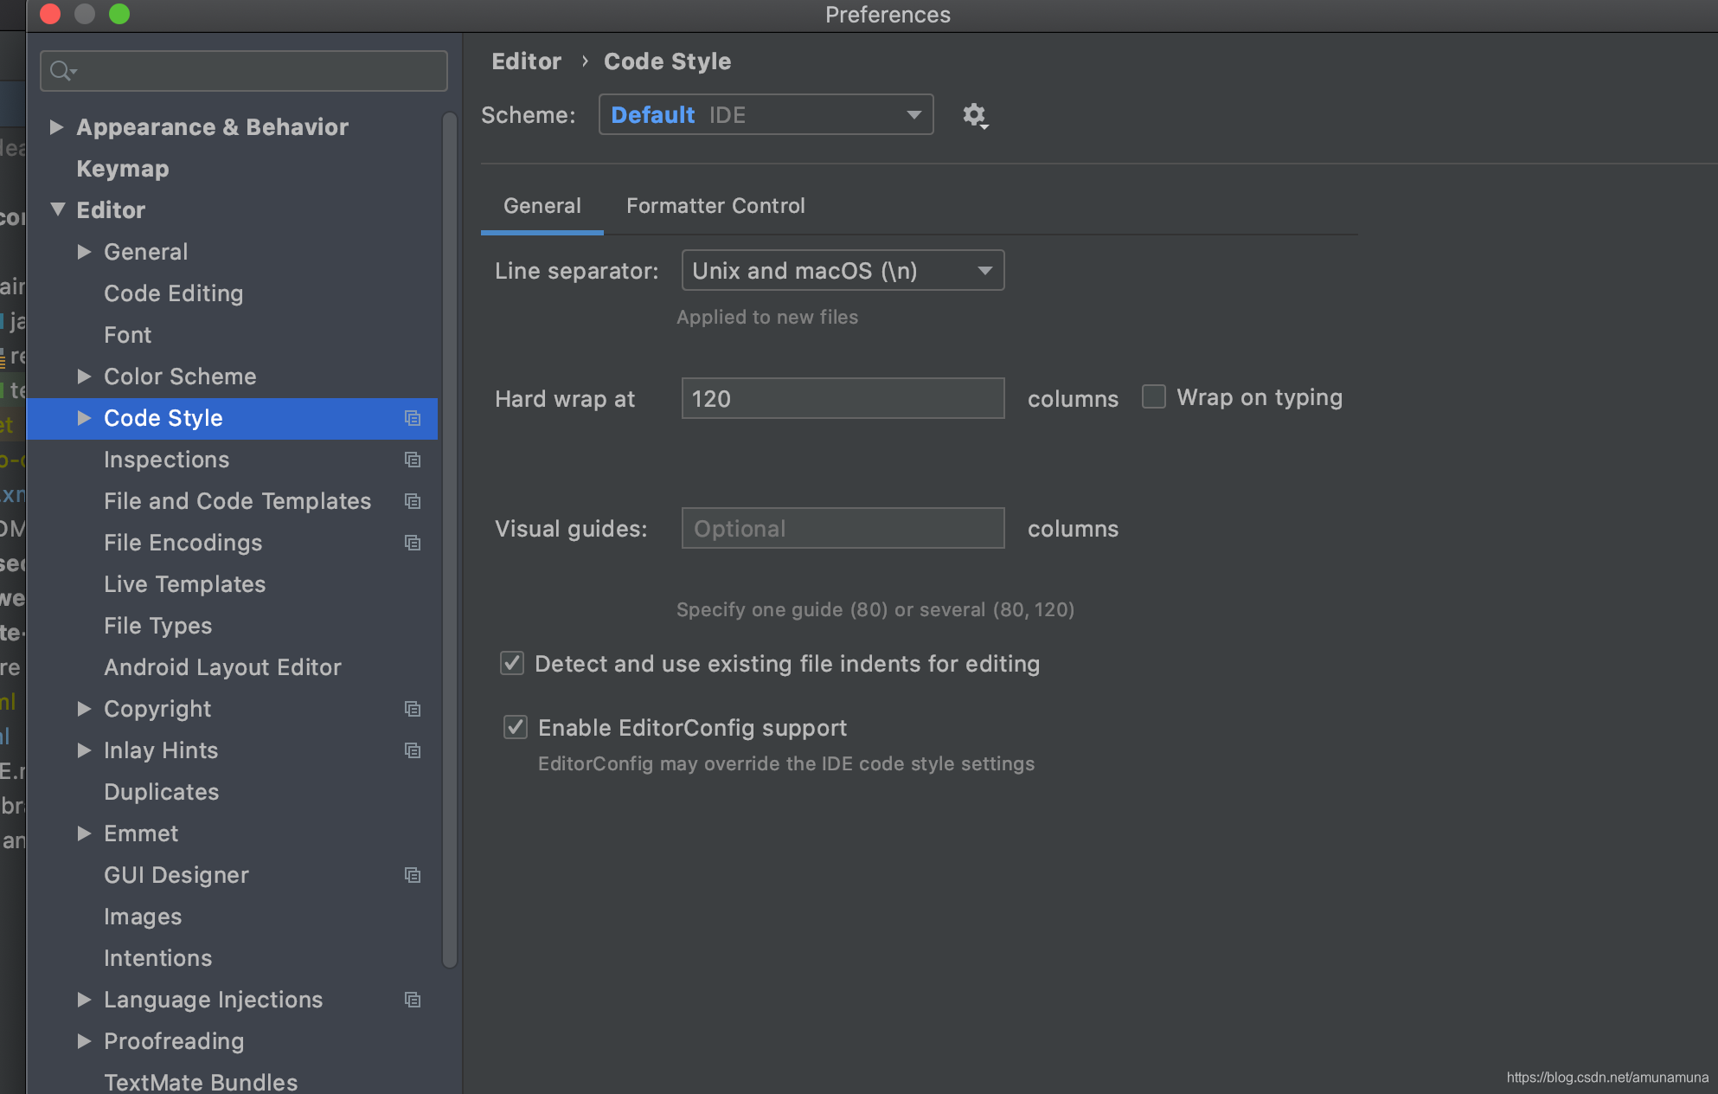Expand the General tree node
The width and height of the screenshot is (1718, 1094).
pos(84,252)
